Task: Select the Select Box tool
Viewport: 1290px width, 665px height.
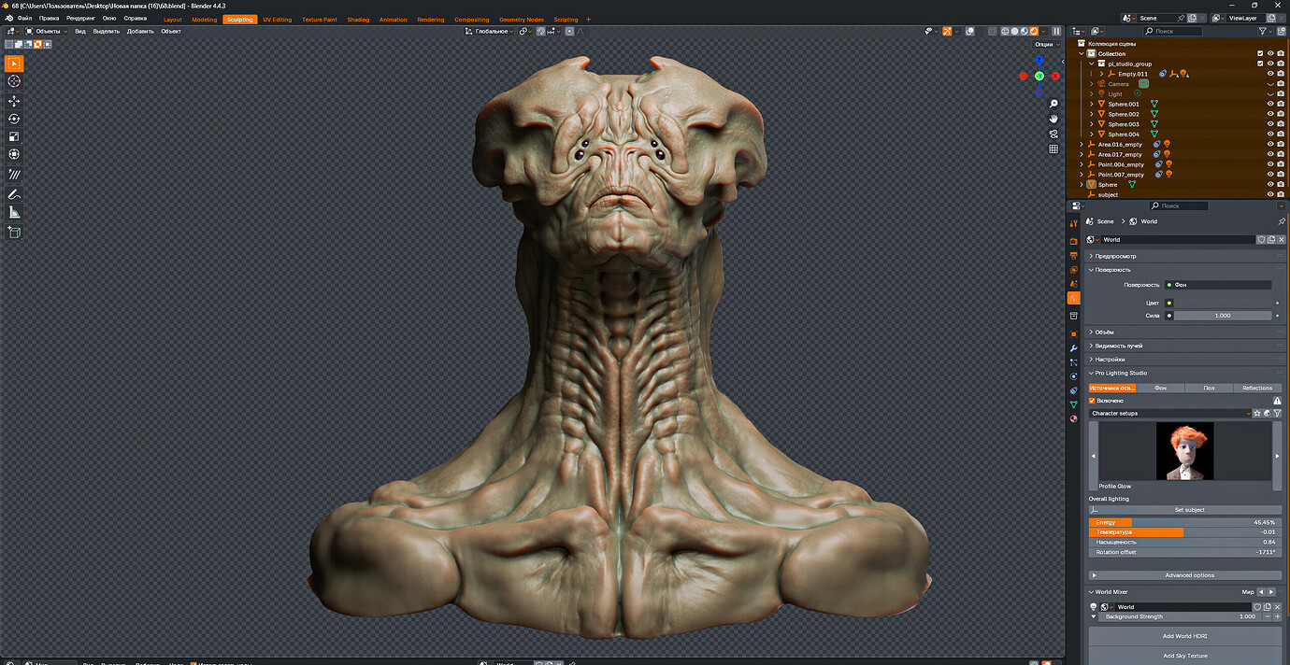Action: coord(14,64)
